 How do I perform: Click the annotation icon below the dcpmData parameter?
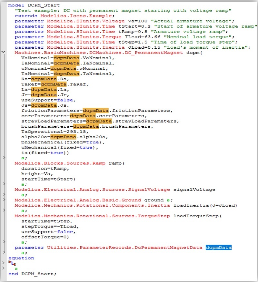tap(23, 253)
